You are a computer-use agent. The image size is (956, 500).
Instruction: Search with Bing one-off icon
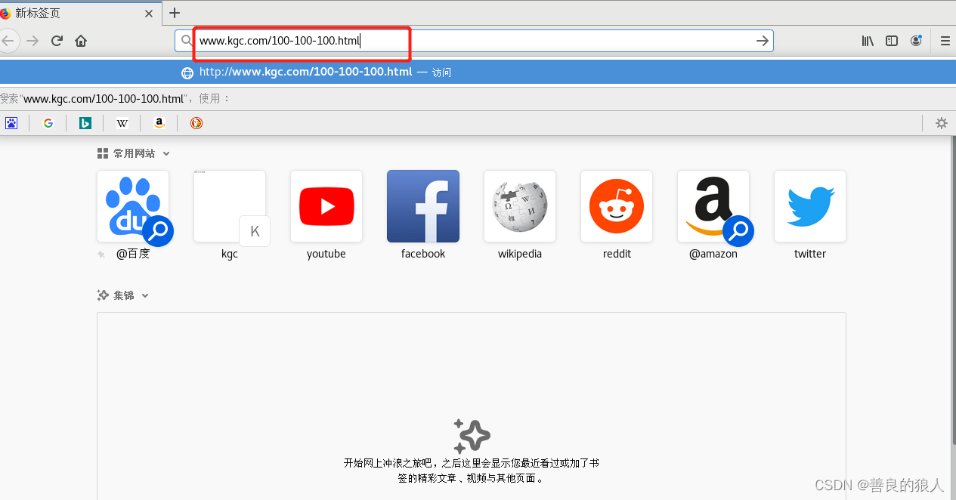(85, 123)
